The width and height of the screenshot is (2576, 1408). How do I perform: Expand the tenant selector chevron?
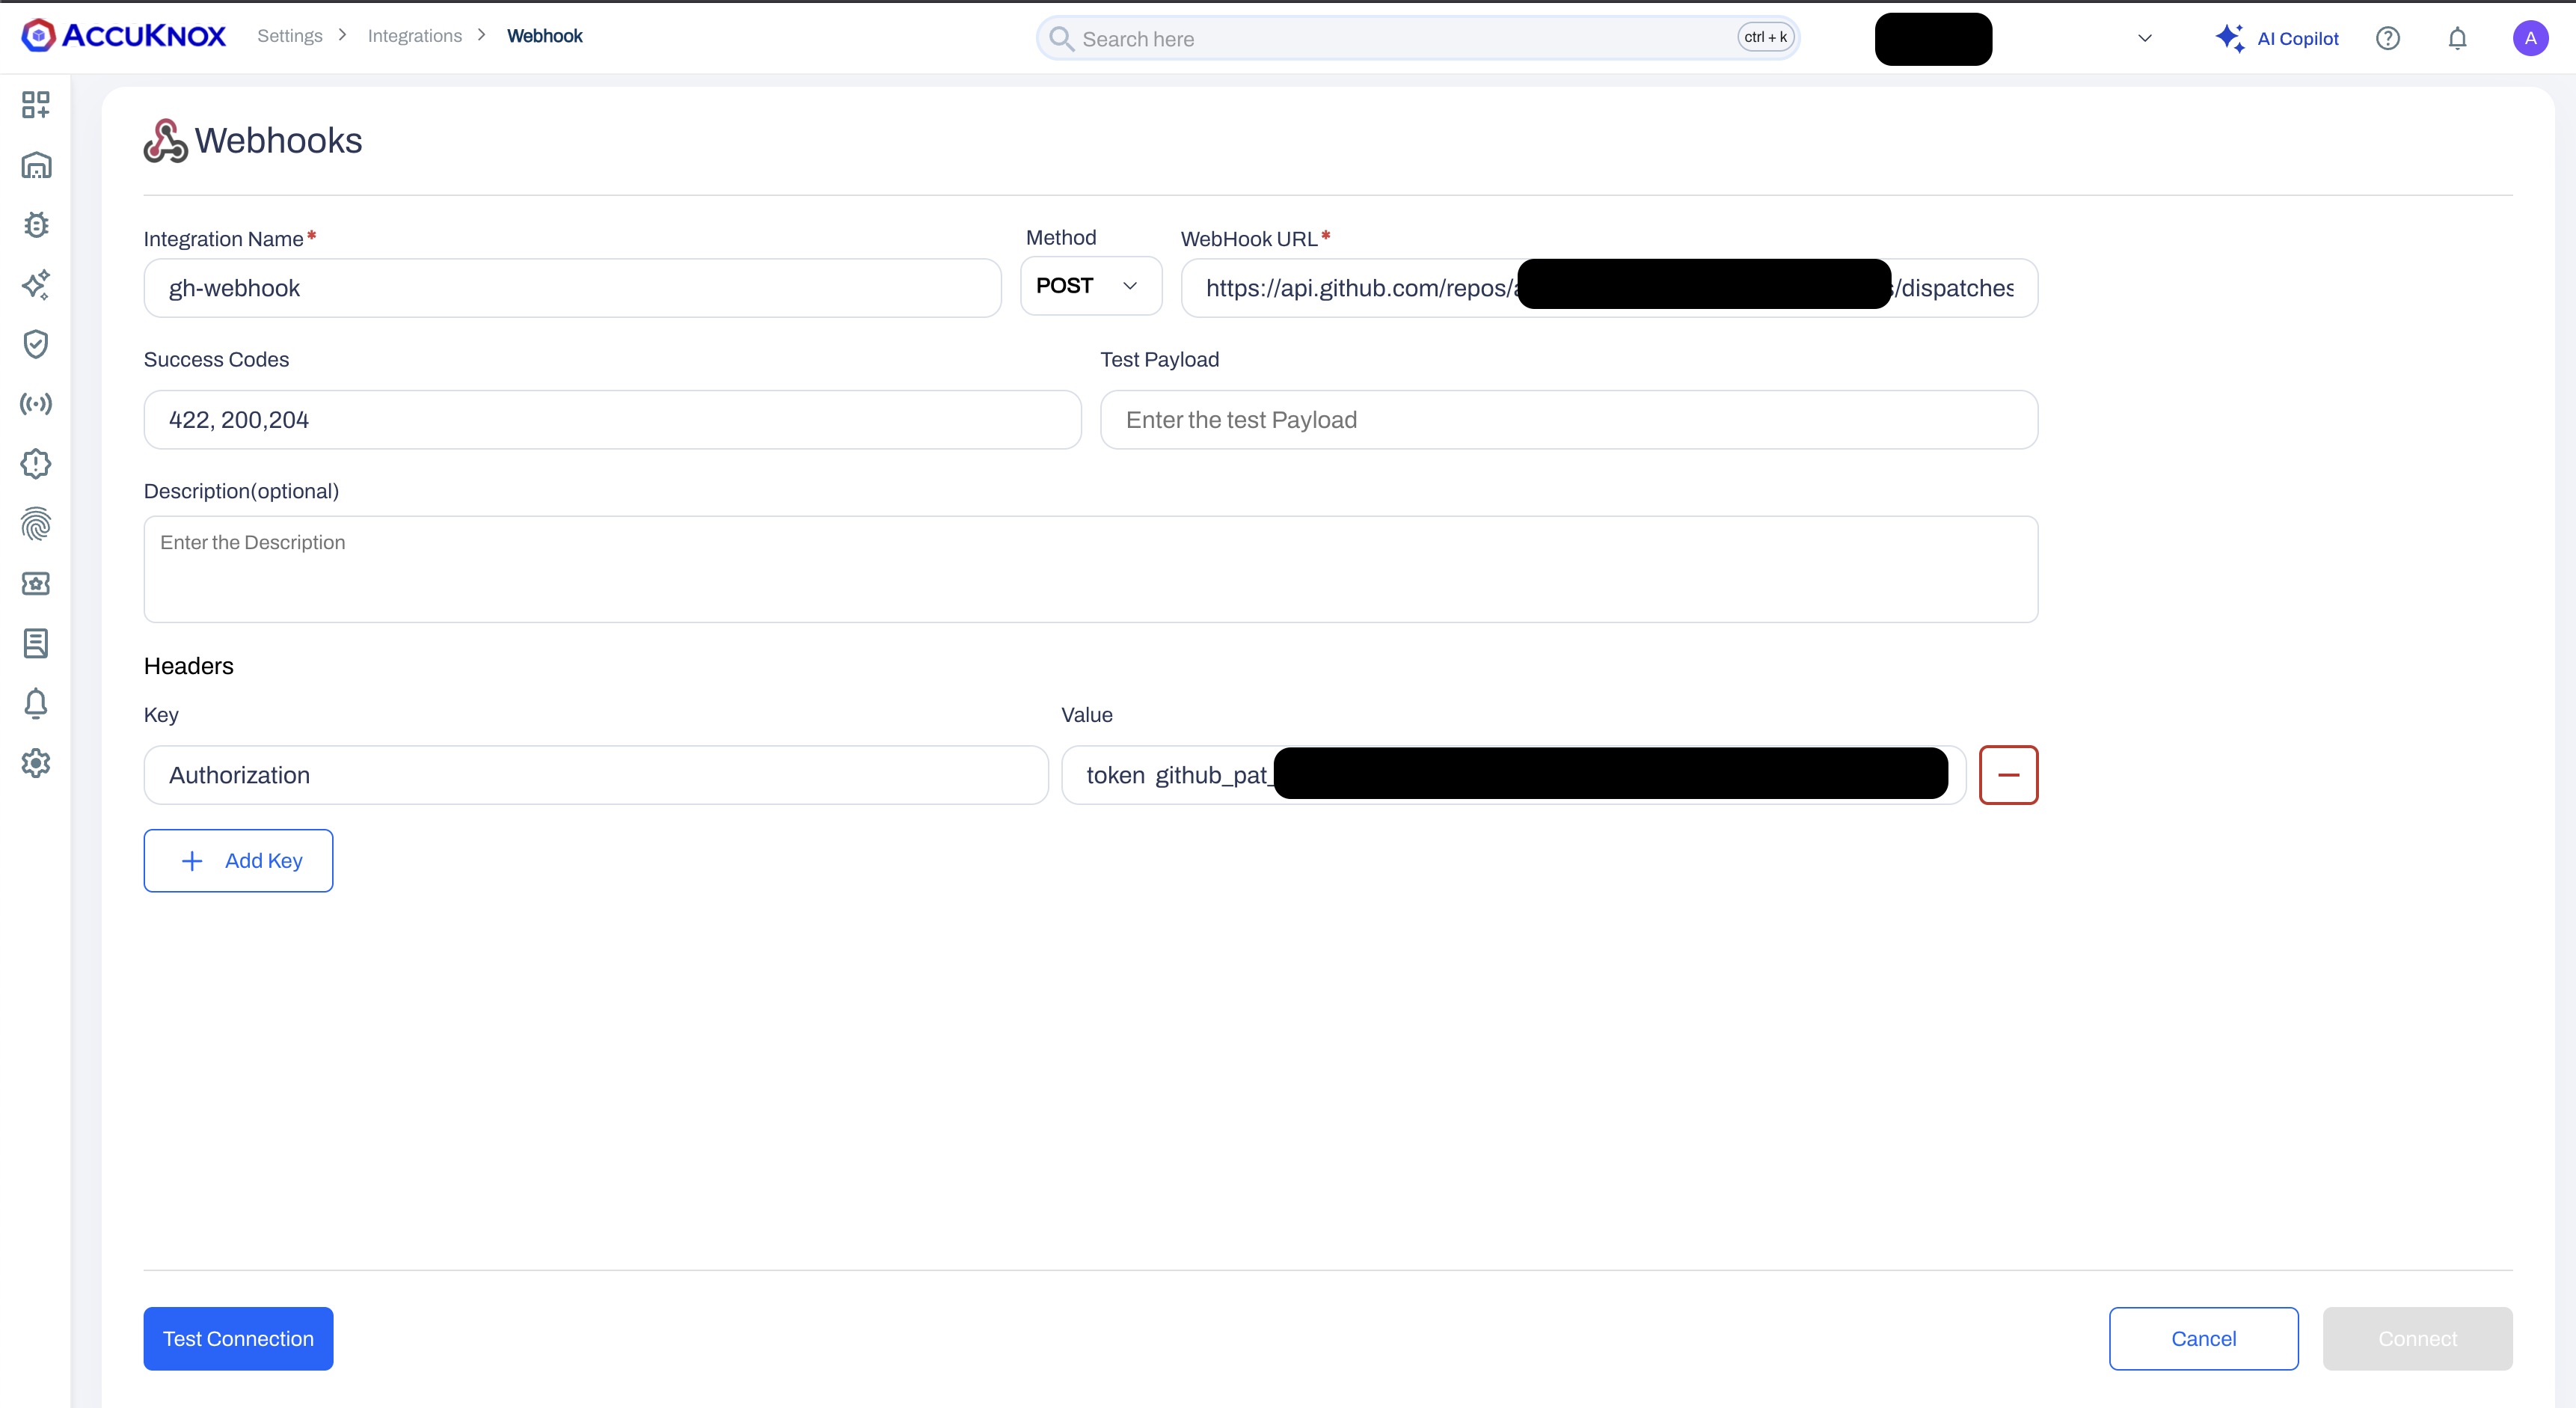(x=2145, y=39)
